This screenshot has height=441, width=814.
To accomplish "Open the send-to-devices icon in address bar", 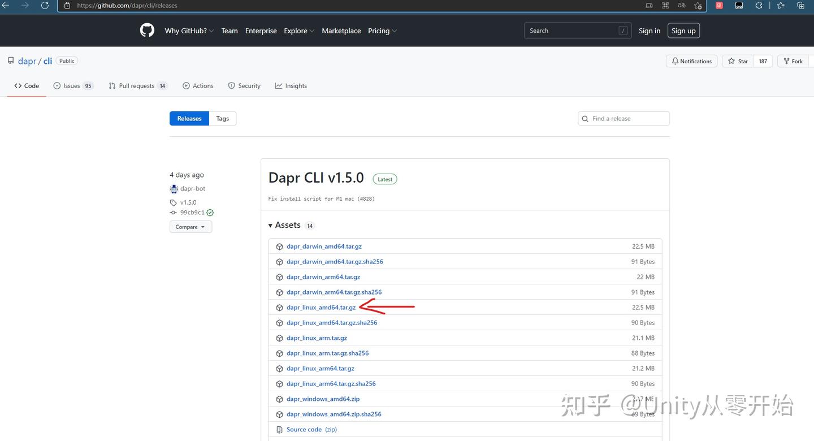I will [649, 6].
